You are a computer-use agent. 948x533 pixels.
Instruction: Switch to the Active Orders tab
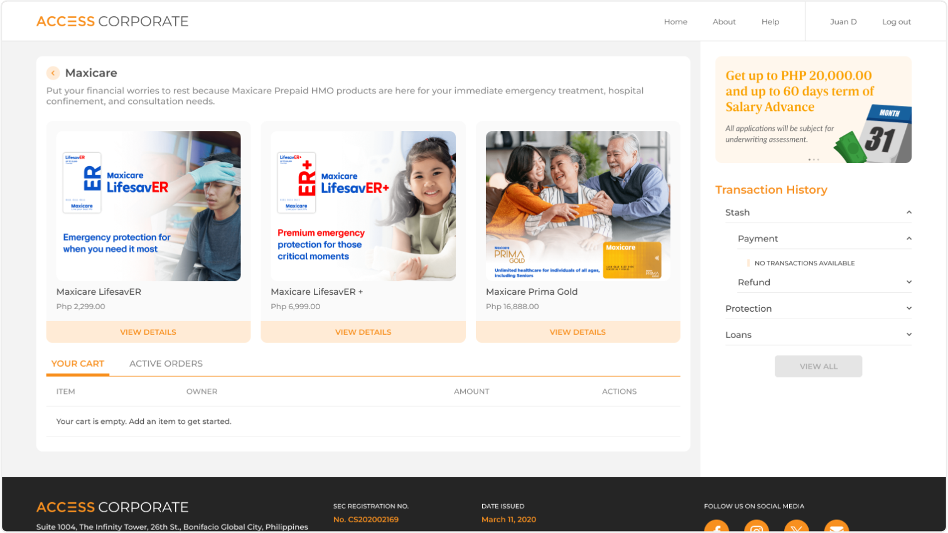(x=166, y=364)
